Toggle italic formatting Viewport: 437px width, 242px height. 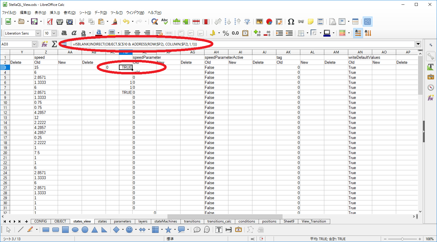(74, 33)
